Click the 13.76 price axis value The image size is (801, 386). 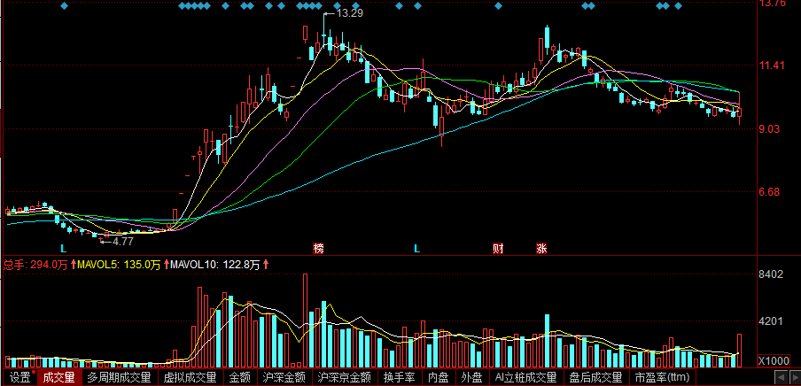(x=773, y=4)
